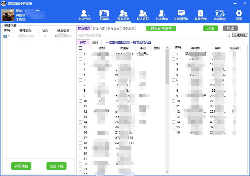The height and width of the screenshot is (176, 250).
Task: Open the 好友列表 friends list panel
Action: pos(85,15)
